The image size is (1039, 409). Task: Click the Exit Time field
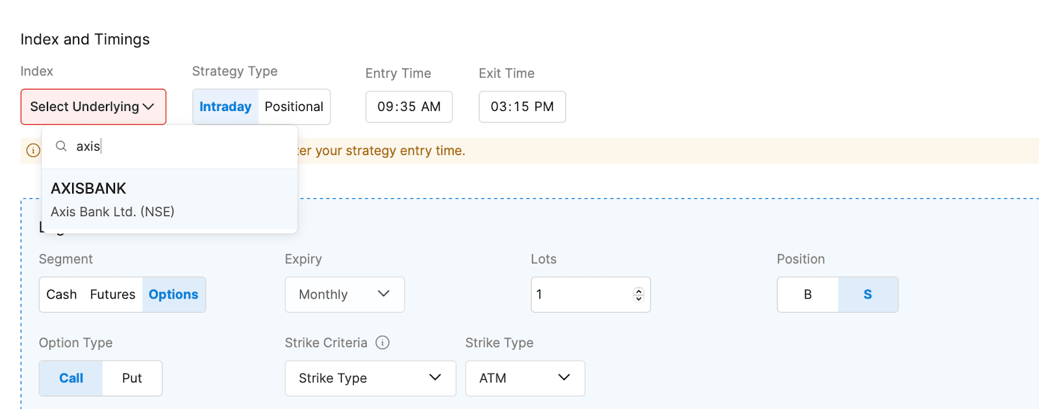[x=522, y=107]
